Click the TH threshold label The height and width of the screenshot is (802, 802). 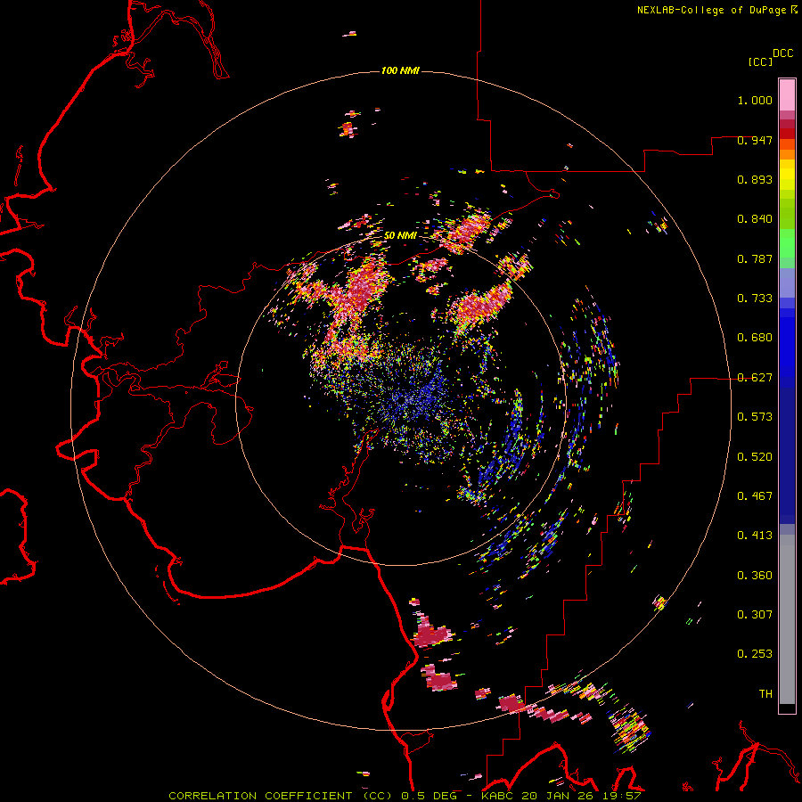click(x=765, y=694)
